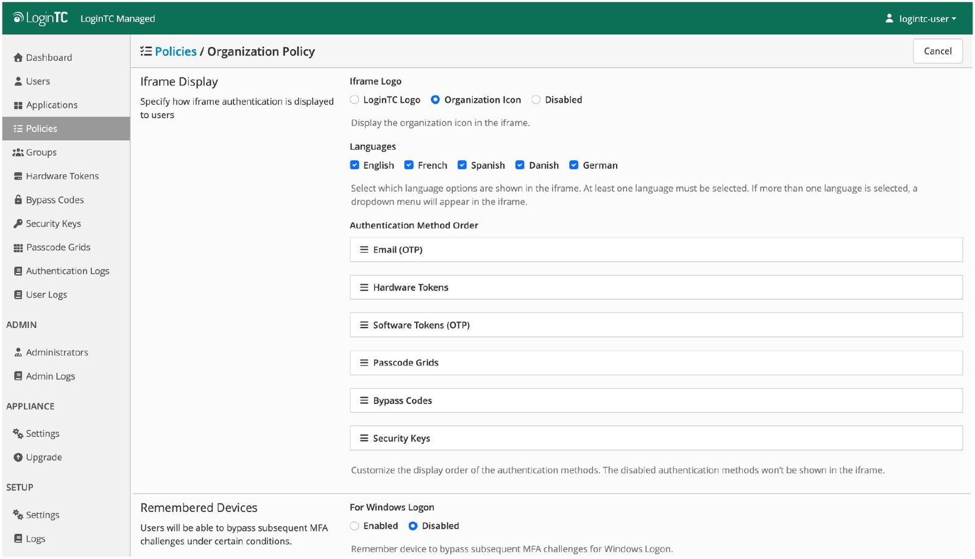
Task: Click the Bypass Codes drag handle icon
Action: [x=364, y=400]
